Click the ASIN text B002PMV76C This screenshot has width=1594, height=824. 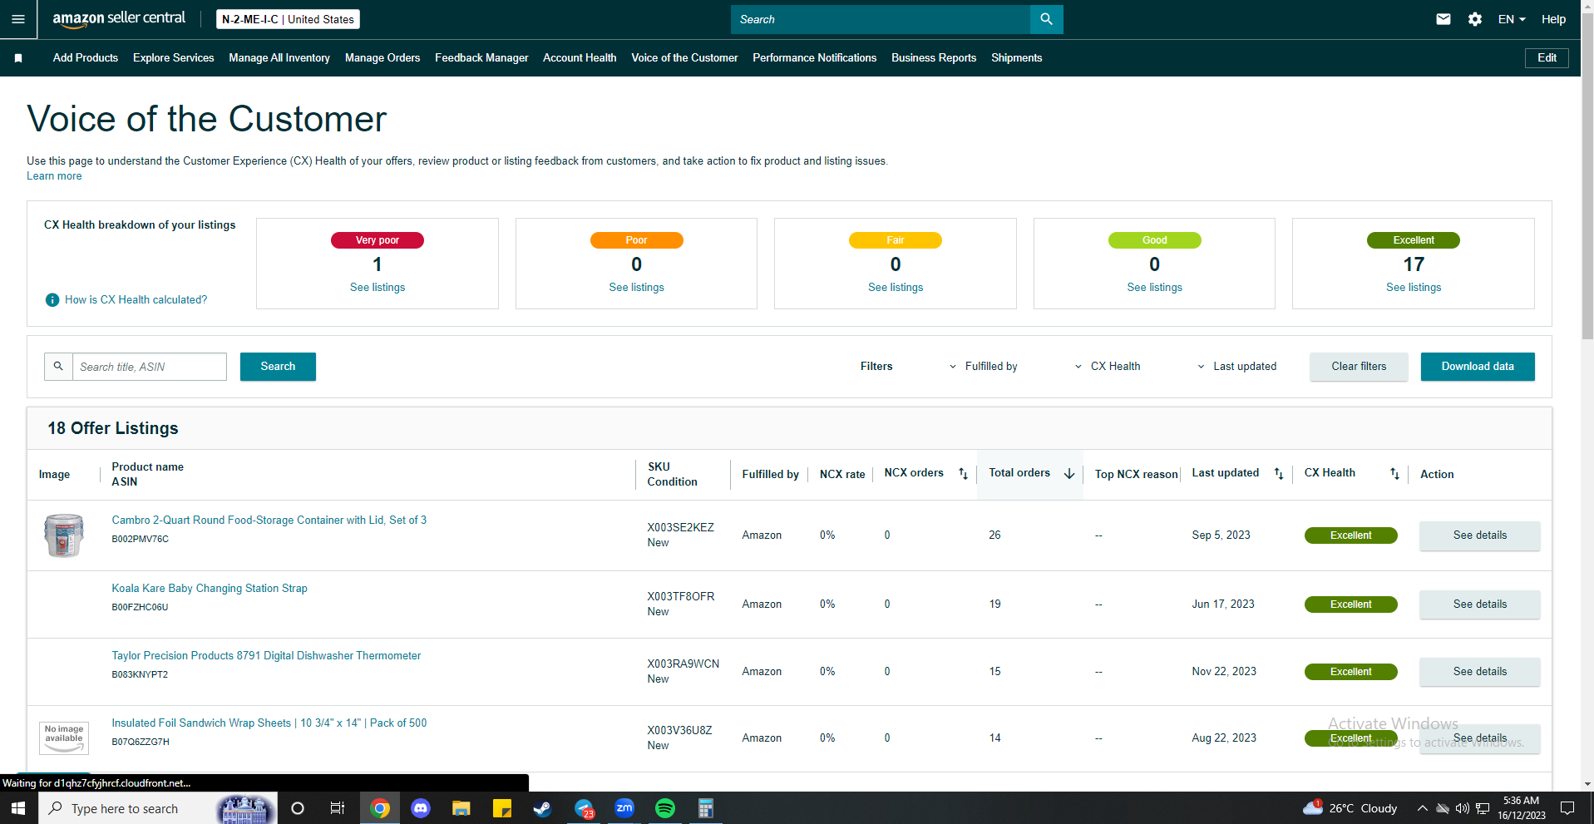pyautogui.click(x=141, y=540)
